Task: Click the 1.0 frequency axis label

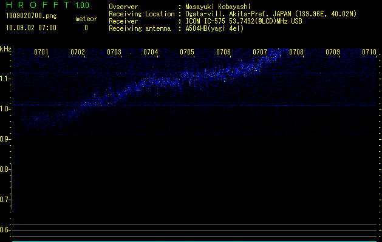Action: pyautogui.click(x=5, y=109)
